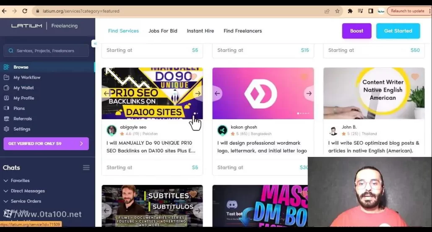The width and height of the screenshot is (432, 232).
Task: Click the Get Started button
Action: tap(398, 31)
